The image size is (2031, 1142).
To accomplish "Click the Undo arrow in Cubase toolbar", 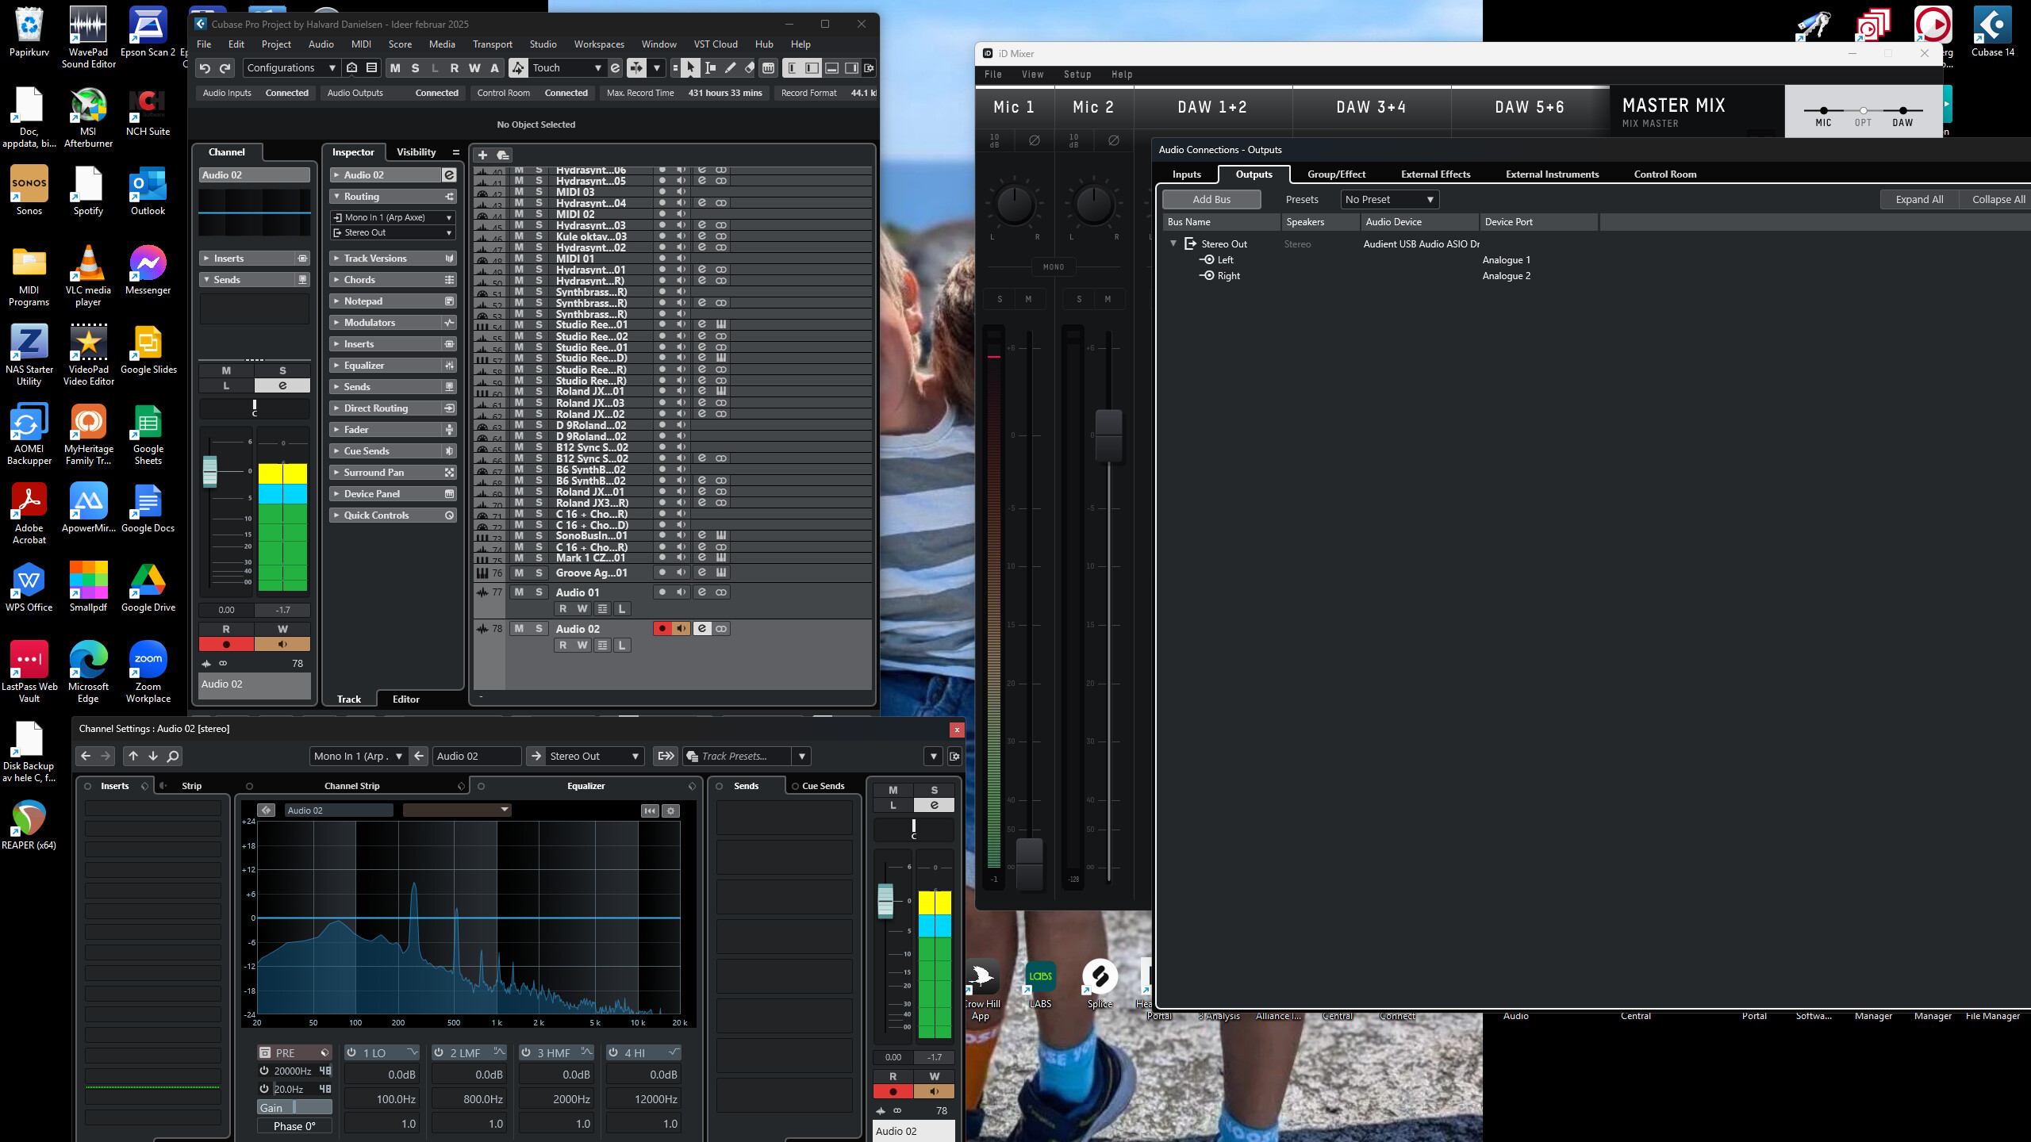I will (x=205, y=68).
